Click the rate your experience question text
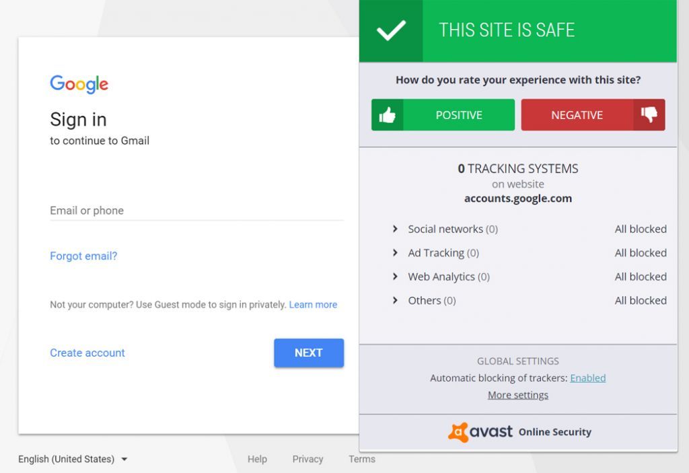This screenshot has width=689, height=473. click(x=518, y=80)
